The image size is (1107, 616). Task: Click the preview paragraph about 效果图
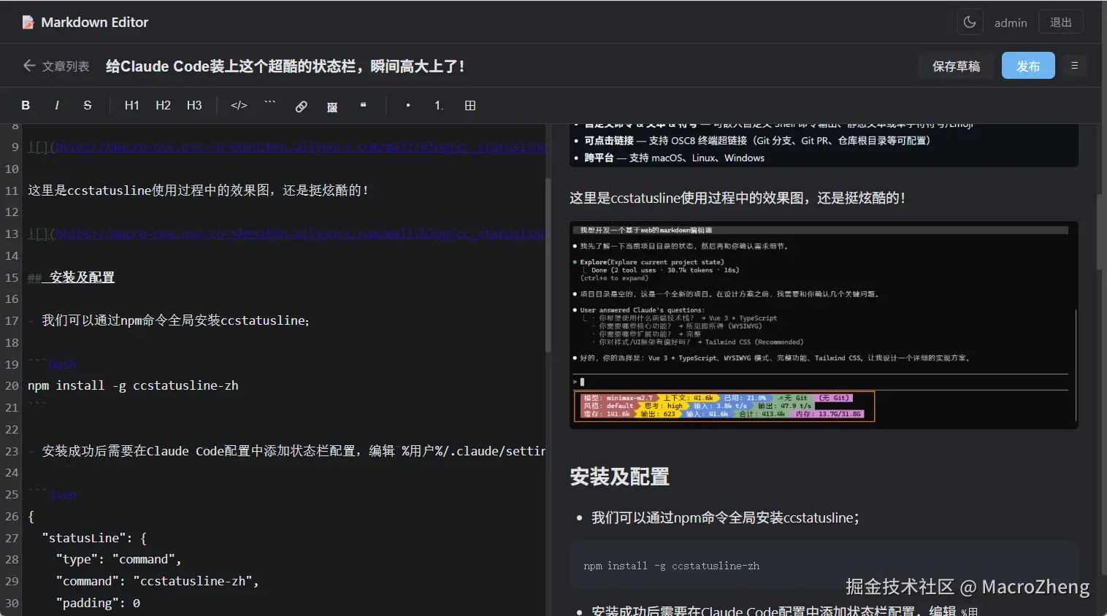[x=738, y=198]
